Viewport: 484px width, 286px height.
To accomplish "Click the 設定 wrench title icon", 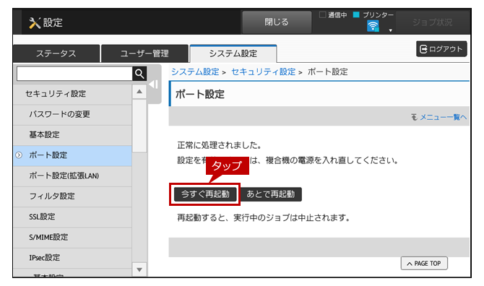I will point(35,23).
